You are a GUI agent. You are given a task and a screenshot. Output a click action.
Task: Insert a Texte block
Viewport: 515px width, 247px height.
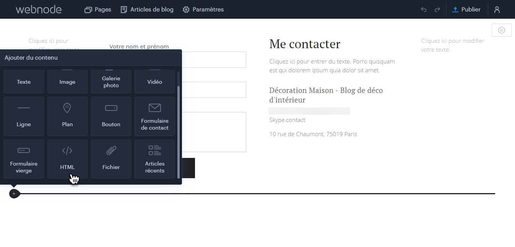pyautogui.click(x=24, y=81)
